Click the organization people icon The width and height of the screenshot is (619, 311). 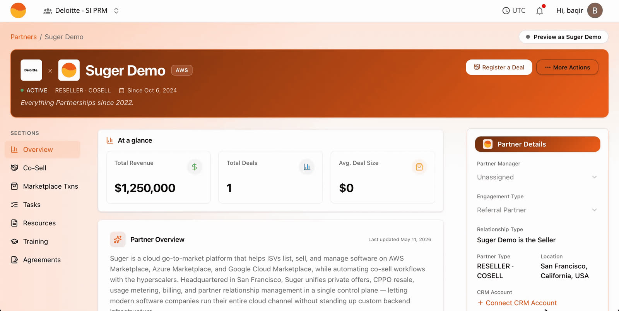click(x=48, y=11)
